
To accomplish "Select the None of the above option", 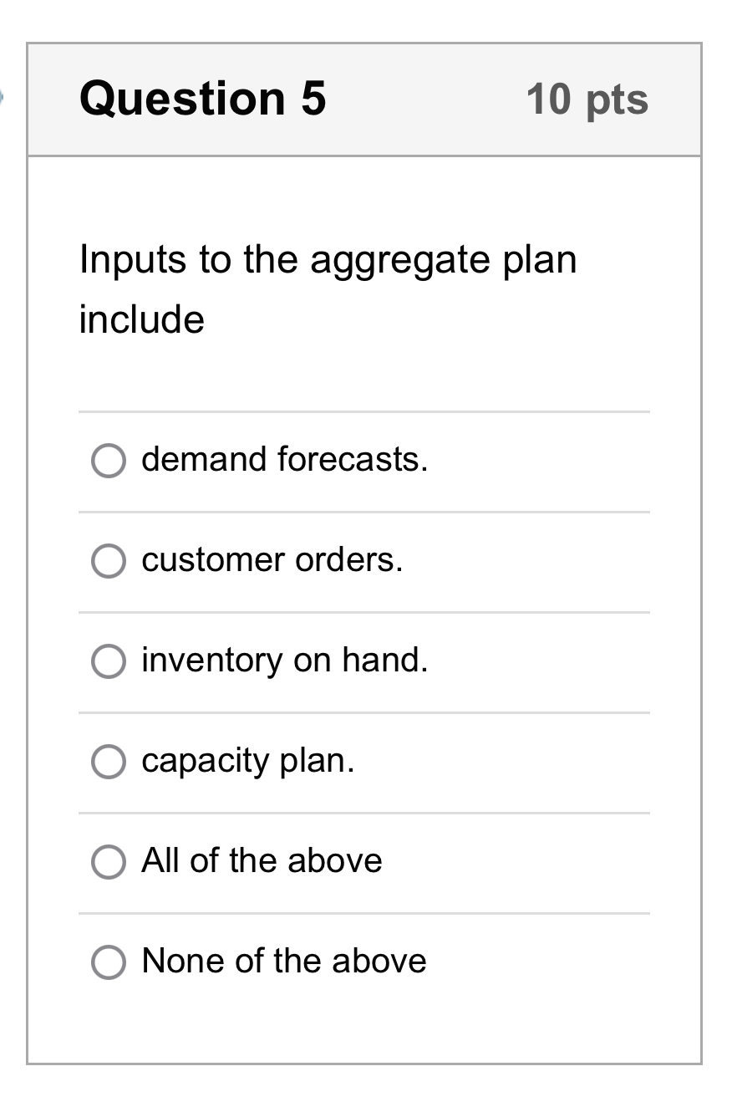I will click(108, 962).
